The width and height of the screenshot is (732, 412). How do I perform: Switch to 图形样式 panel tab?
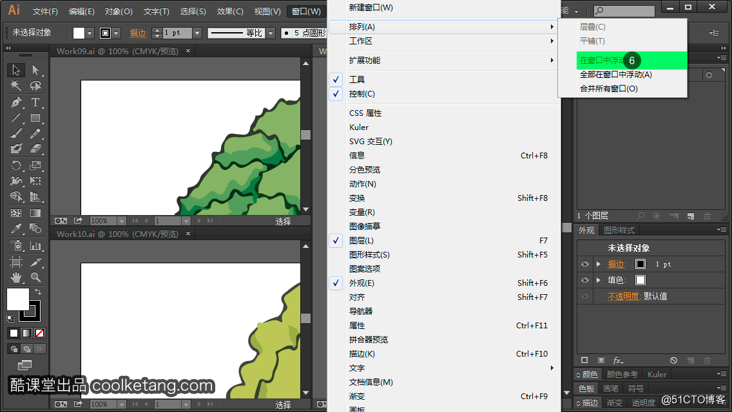619,230
